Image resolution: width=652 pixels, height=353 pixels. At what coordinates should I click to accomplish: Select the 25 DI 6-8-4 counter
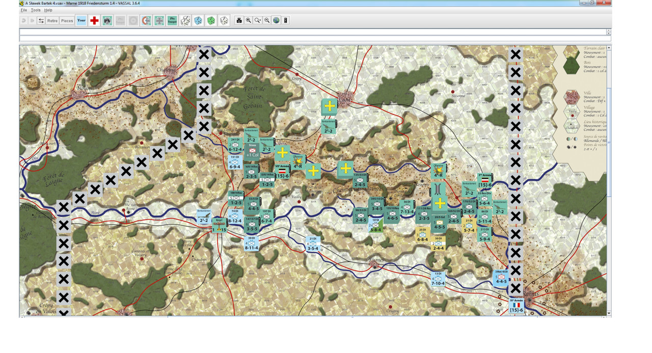click(x=422, y=235)
